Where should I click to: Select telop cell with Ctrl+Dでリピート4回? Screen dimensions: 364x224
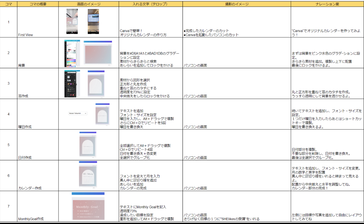point(151,145)
